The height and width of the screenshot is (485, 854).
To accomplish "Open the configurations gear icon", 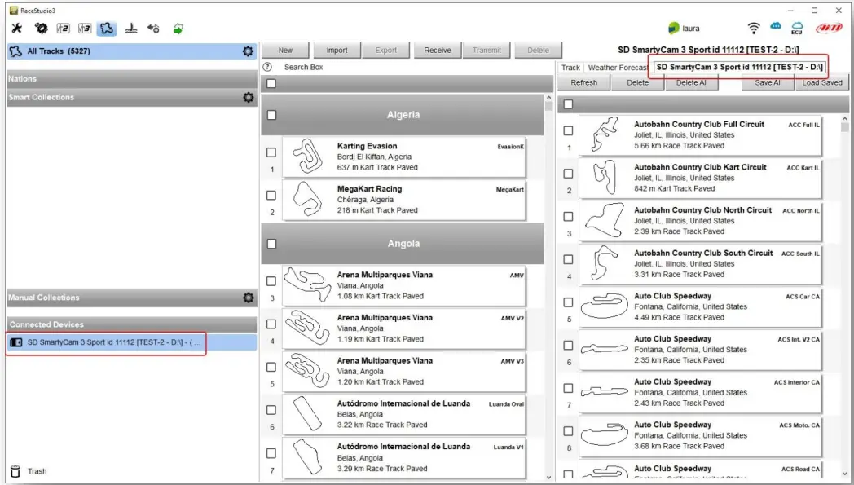I will (x=41, y=29).
